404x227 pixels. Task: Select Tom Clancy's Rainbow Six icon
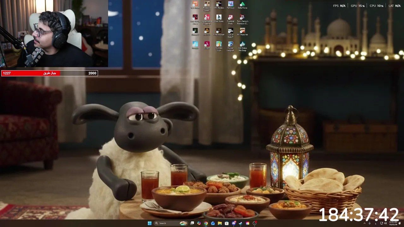242,20
